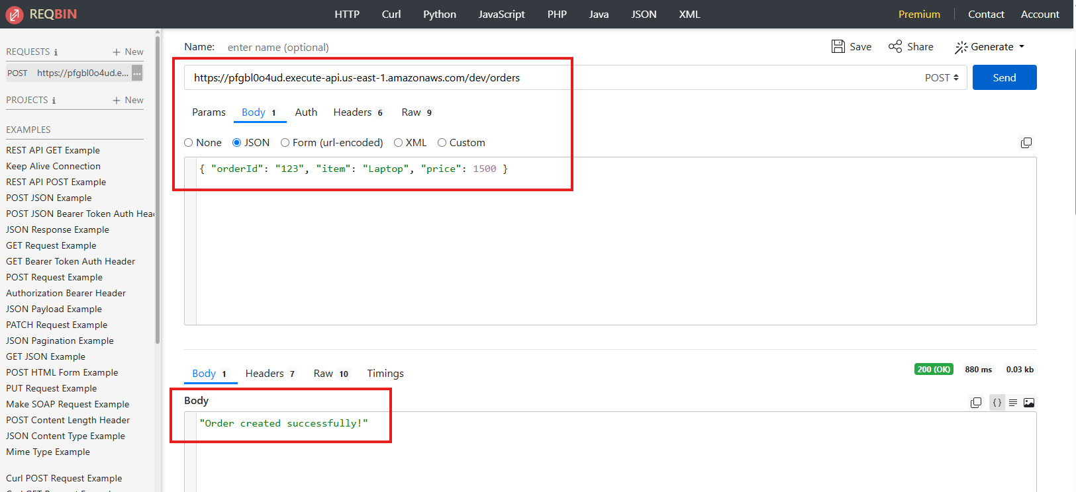This screenshot has height=492, width=1076.
Task: Click the 200 (OK) status badge
Action: (934, 370)
